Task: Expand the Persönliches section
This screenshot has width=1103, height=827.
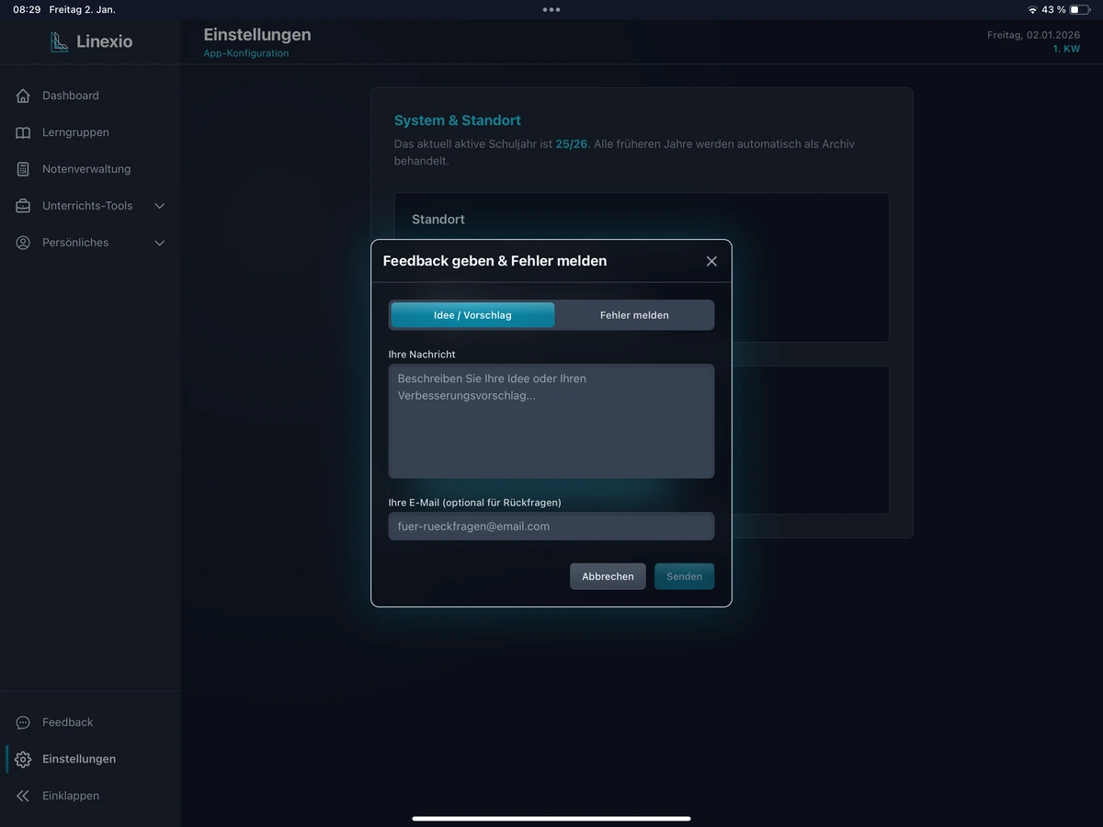Action: [x=159, y=243]
